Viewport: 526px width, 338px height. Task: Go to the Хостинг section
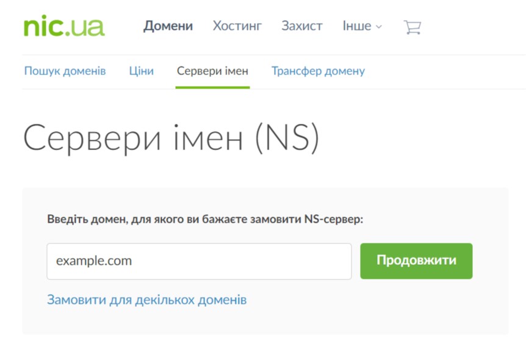coord(237,26)
